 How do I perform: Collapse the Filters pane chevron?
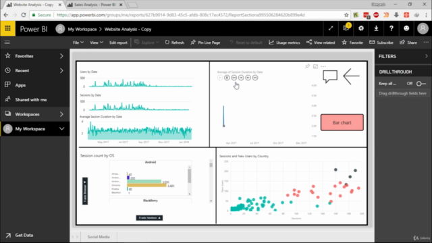[426, 56]
